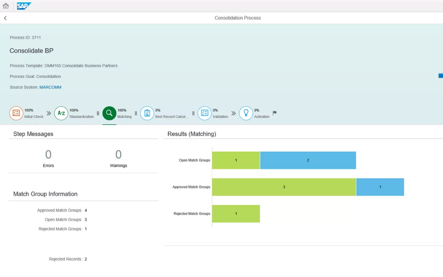Click green segment of Open Match Groups bar
This screenshot has width=443, height=277.
(236, 160)
